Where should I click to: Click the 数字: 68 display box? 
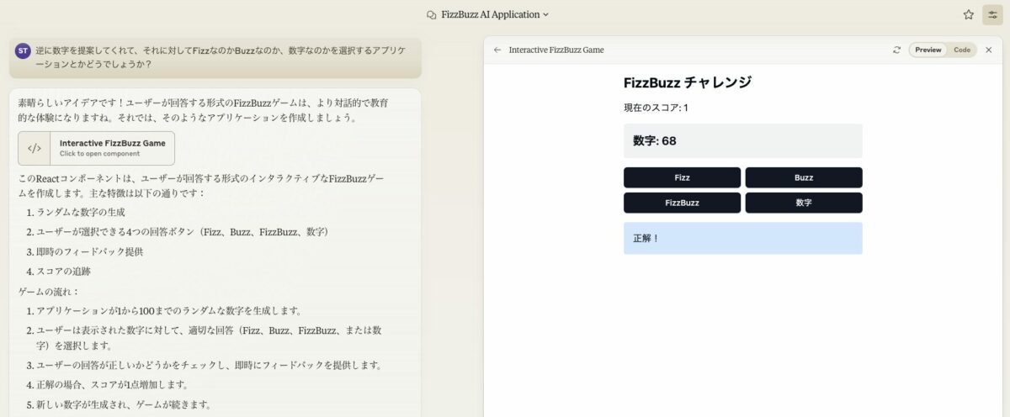point(743,141)
